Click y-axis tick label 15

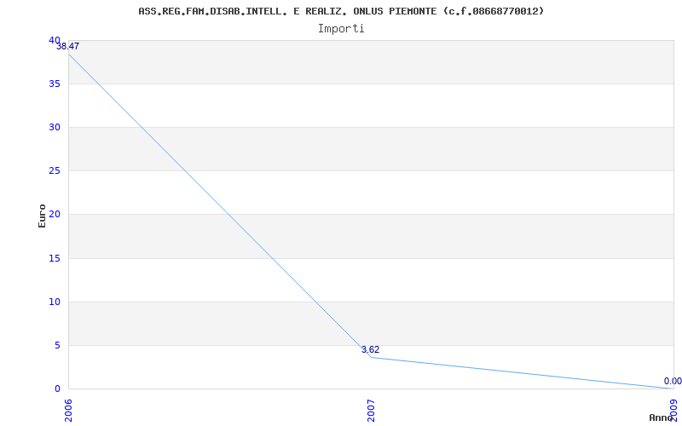(x=55, y=259)
